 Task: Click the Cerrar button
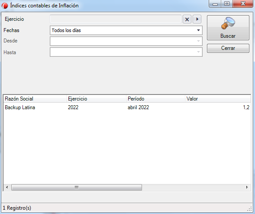[228, 48]
